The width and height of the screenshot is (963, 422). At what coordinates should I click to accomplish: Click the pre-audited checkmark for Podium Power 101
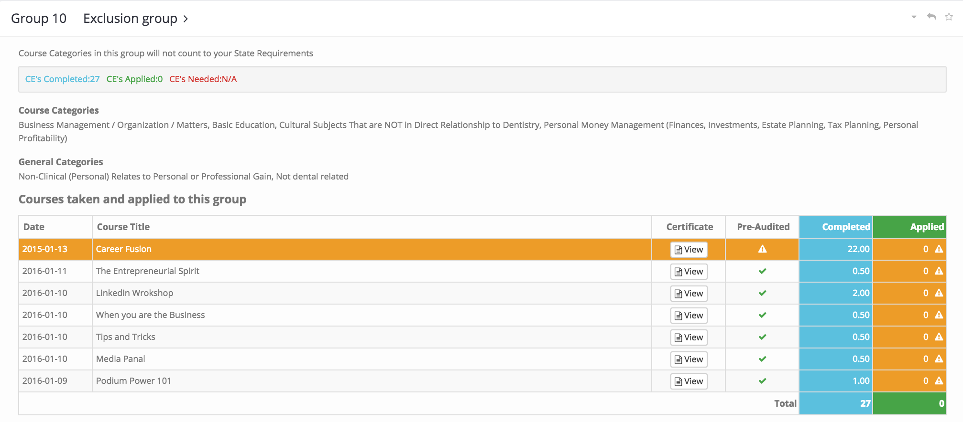(763, 381)
